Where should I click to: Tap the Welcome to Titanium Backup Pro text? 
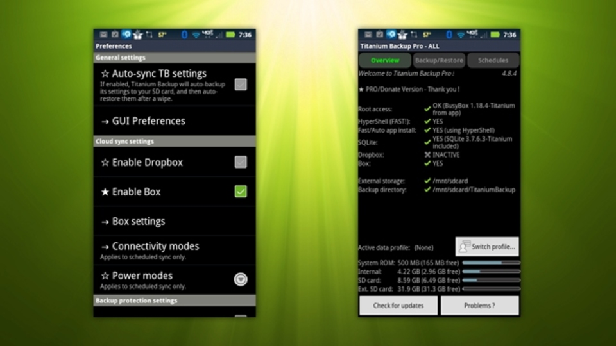406,73
